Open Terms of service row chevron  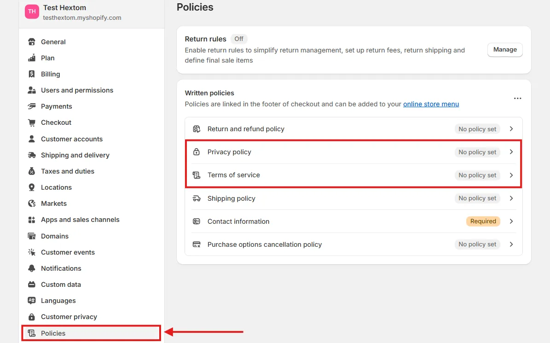click(511, 175)
